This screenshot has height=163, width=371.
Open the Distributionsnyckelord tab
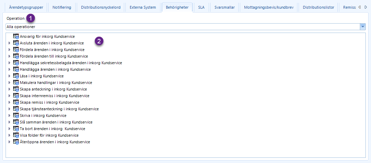point(101,7)
